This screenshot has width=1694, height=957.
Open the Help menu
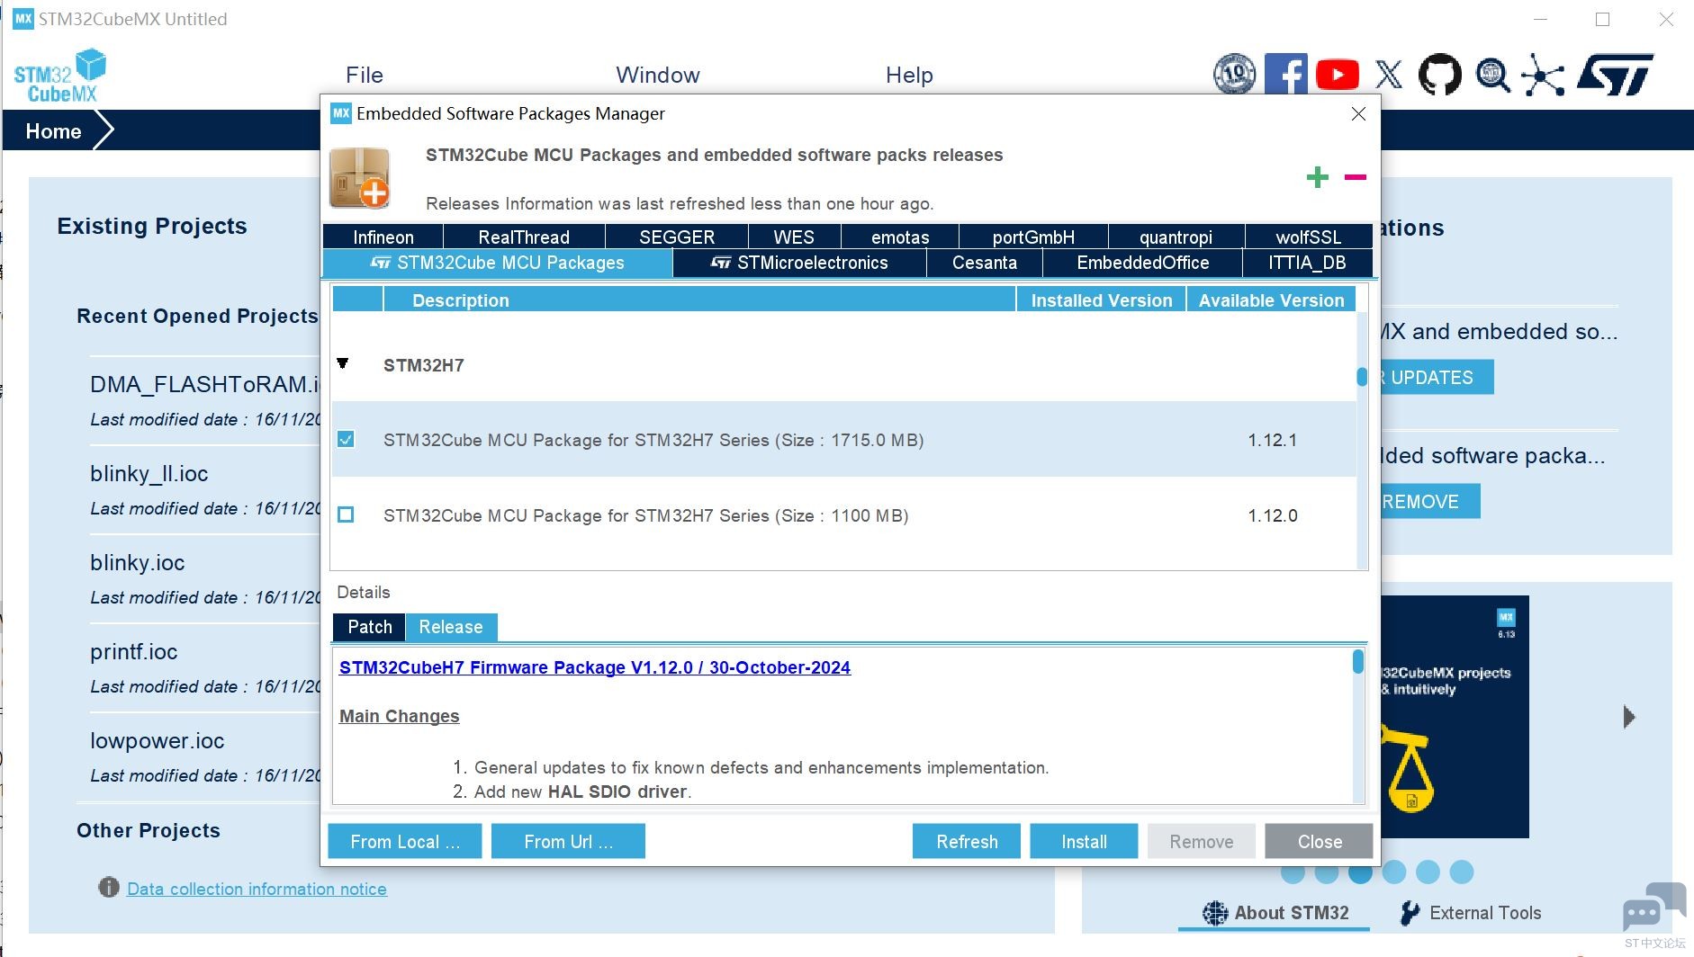coord(909,75)
